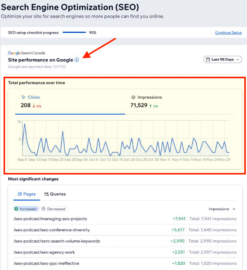Select the Queries tab
Screen dimensions: 247x270
pyautogui.click(x=55, y=194)
